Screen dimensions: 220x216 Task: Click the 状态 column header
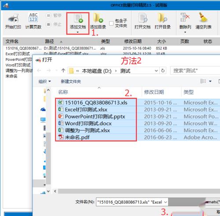pos(208,41)
